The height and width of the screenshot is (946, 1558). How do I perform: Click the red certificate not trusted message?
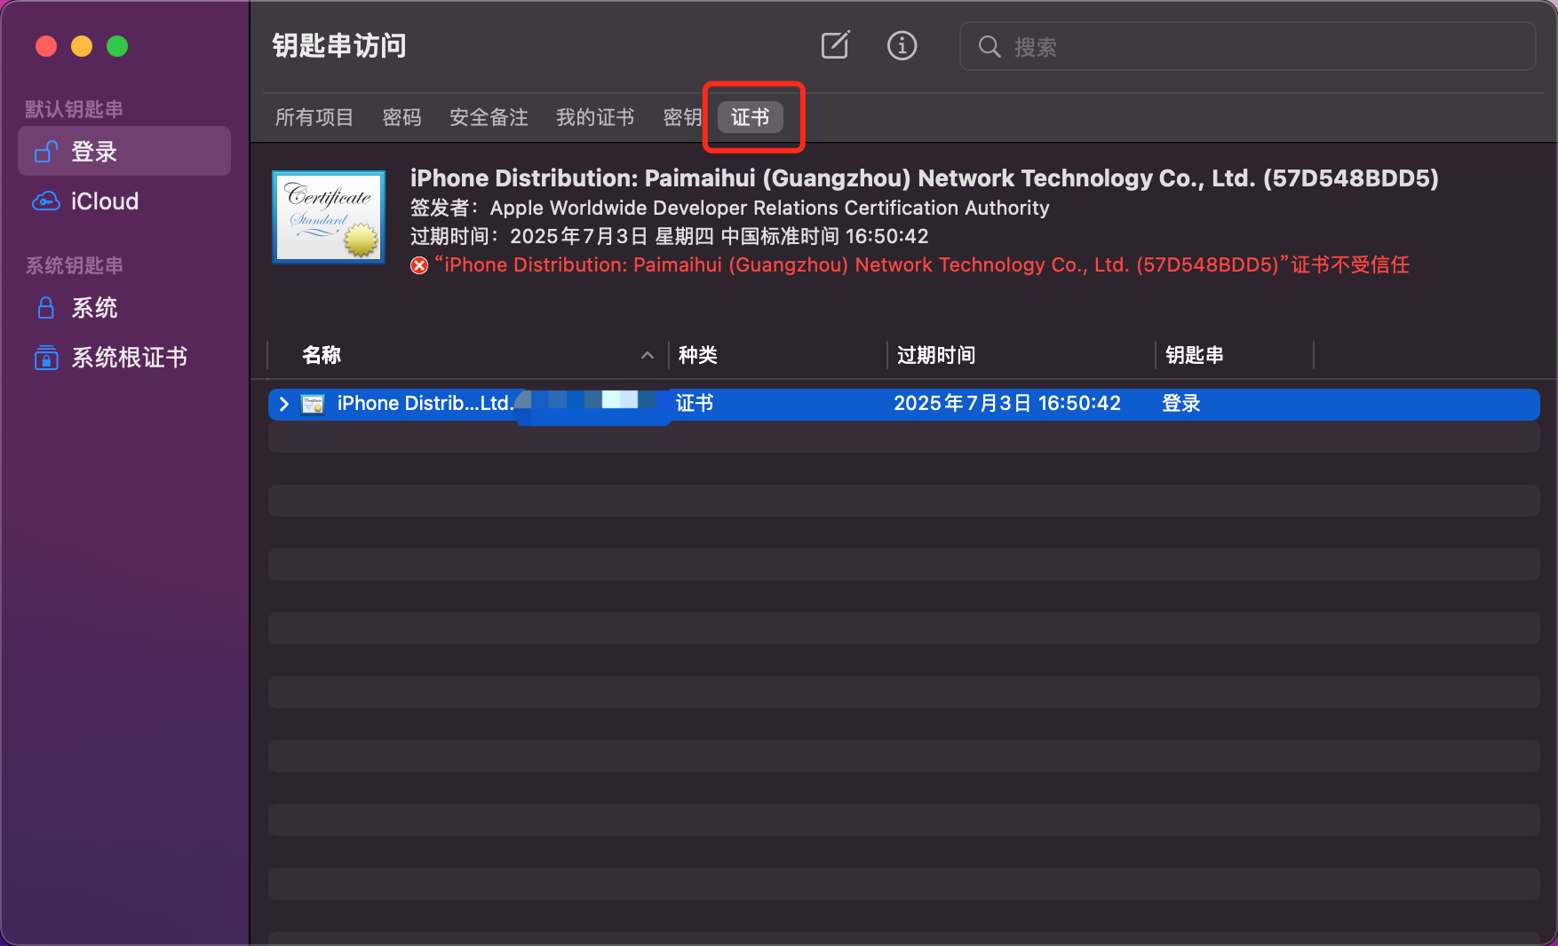tap(922, 264)
